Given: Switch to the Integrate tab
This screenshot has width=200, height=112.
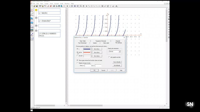Looking at the screenshot, I should (118, 41).
